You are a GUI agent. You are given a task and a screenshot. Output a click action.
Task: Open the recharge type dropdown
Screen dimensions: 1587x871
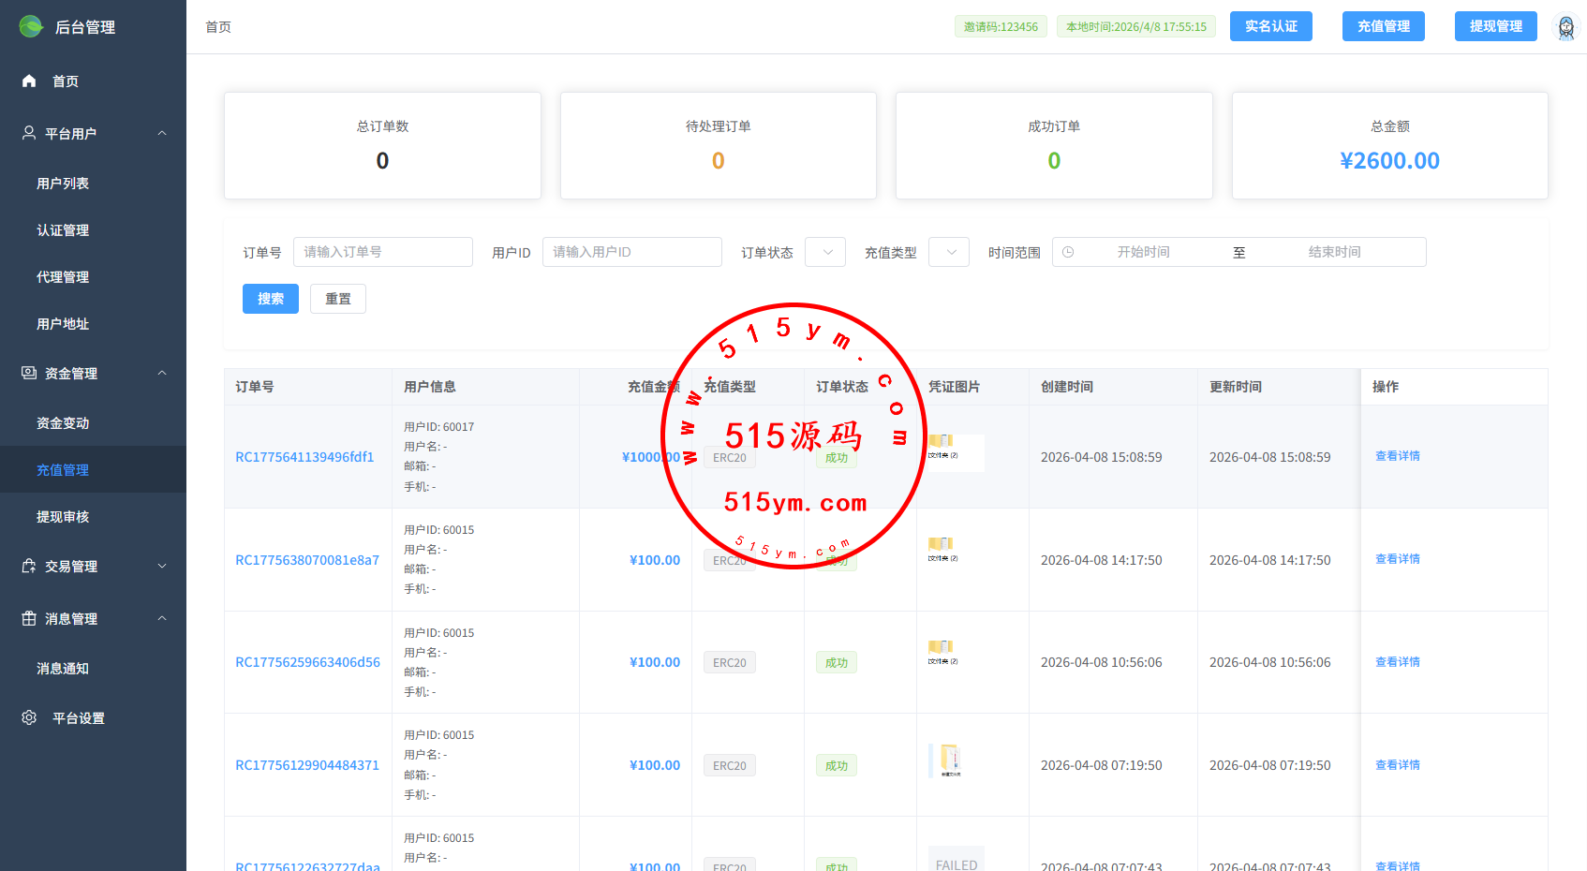(949, 252)
